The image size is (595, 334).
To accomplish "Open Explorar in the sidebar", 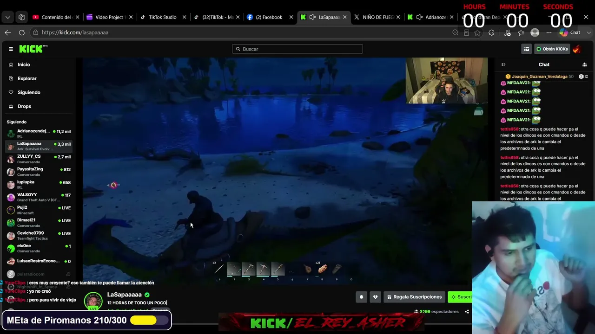I will click(x=27, y=78).
